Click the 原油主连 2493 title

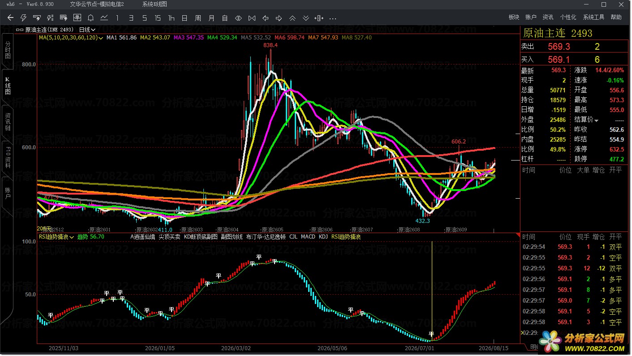558,34
